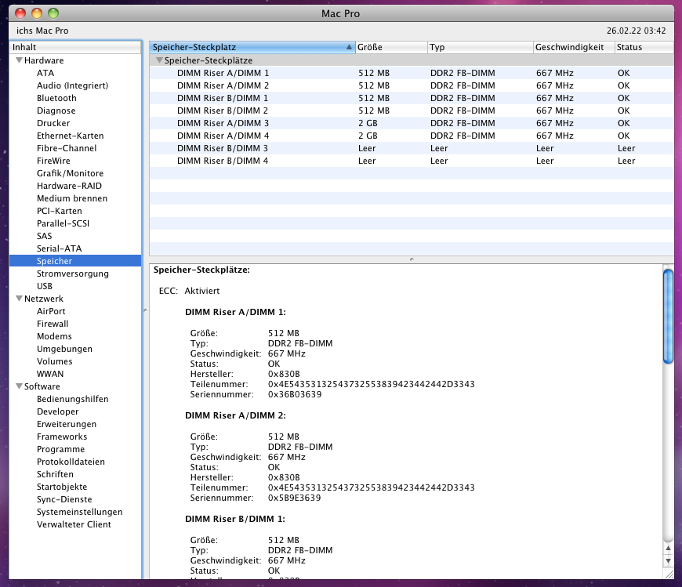The width and height of the screenshot is (682, 587).
Task: Select Developer in the sidebar
Action: [58, 411]
